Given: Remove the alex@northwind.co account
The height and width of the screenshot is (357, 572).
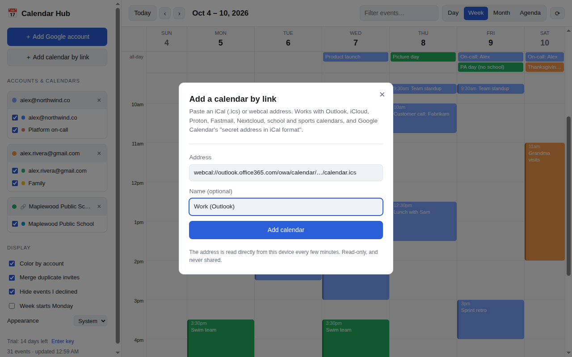Looking at the screenshot, I should coord(99,100).
